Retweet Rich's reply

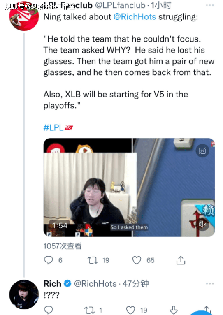[90, 310]
